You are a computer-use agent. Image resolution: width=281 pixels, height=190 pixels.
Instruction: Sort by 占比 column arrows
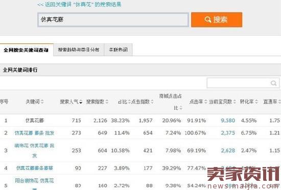[129, 102]
